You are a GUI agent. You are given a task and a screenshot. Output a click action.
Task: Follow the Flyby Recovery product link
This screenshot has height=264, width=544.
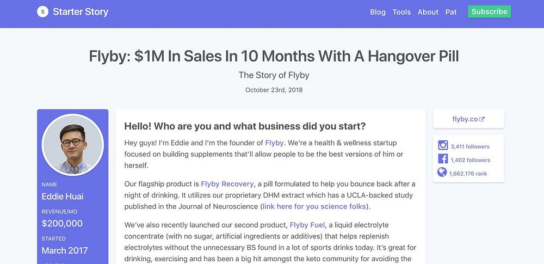(x=227, y=184)
